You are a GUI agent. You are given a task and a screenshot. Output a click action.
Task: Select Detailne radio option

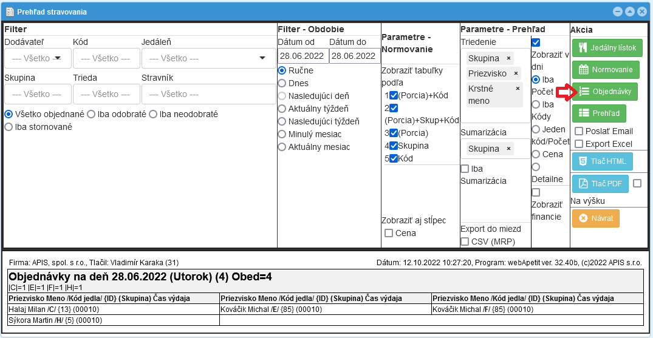[536, 166]
